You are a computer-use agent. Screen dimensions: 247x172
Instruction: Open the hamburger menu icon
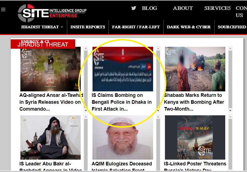coord(3,10)
